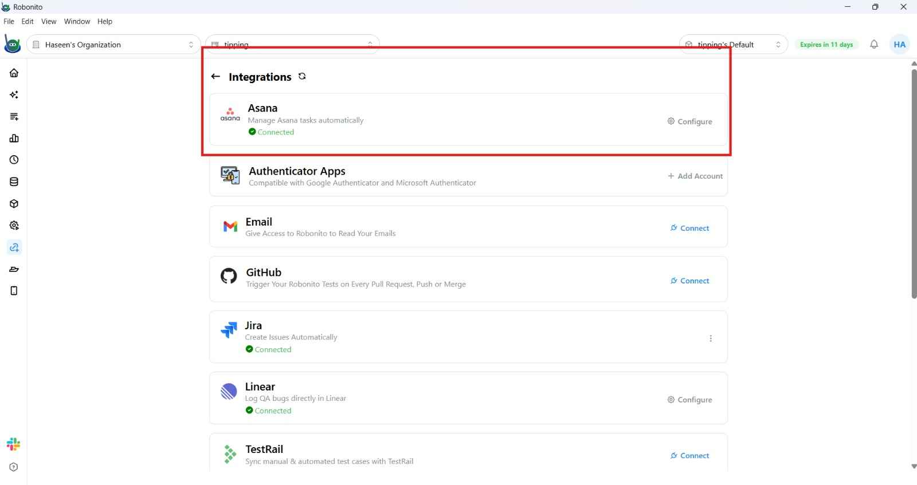Click the scrollbar up arrow

[x=914, y=64]
